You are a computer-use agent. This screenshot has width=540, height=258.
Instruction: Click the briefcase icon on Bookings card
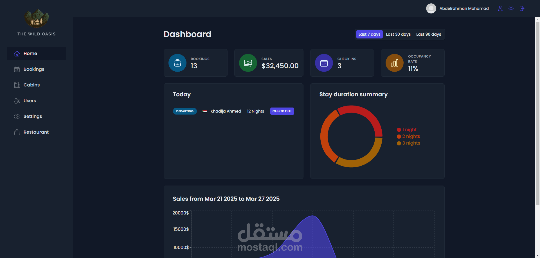point(177,63)
